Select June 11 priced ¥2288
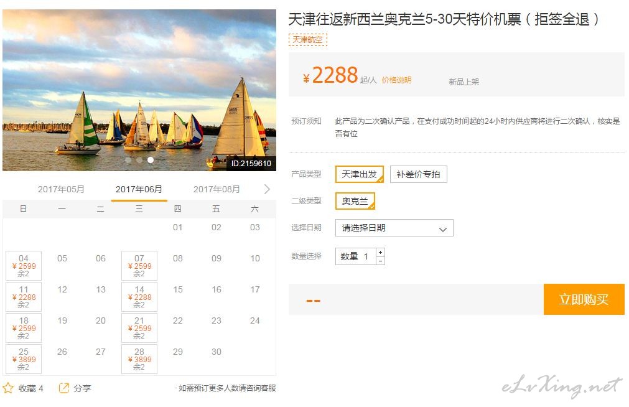629x407 pixels. pyautogui.click(x=24, y=297)
